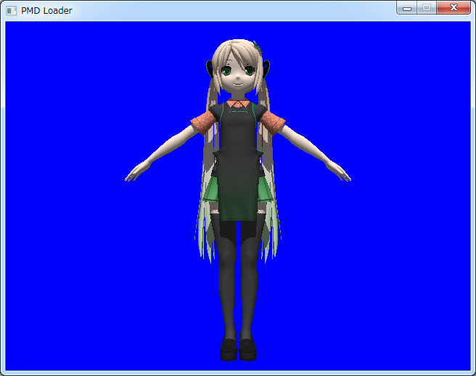Viewport: 476px width, 376px height.
Task: Maximize the PMD Loader window
Action: [x=427, y=7]
